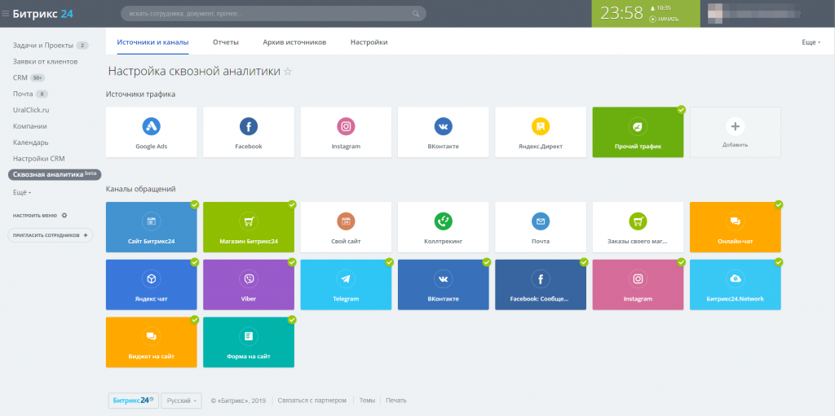
Task: Open the Viber channel icon
Action: click(x=249, y=278)
